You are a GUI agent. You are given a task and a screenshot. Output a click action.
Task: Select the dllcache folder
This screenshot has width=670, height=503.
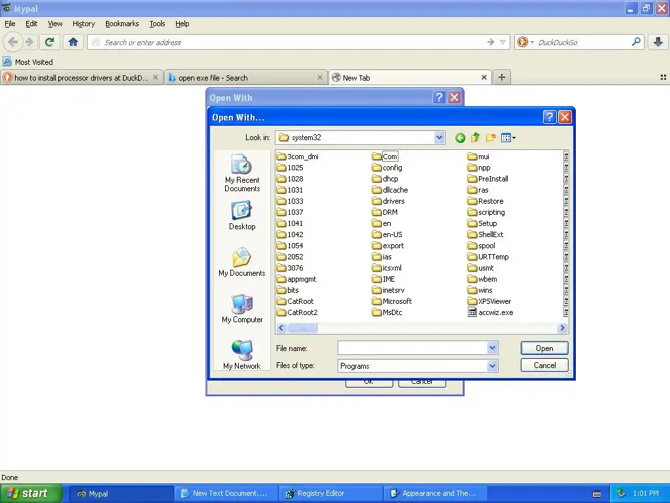point(390,190)
